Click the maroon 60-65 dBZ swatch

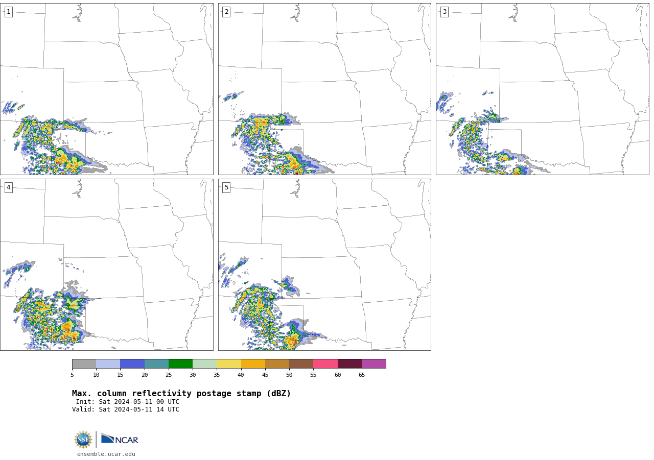pyautogui.click(x=349, y=364)
